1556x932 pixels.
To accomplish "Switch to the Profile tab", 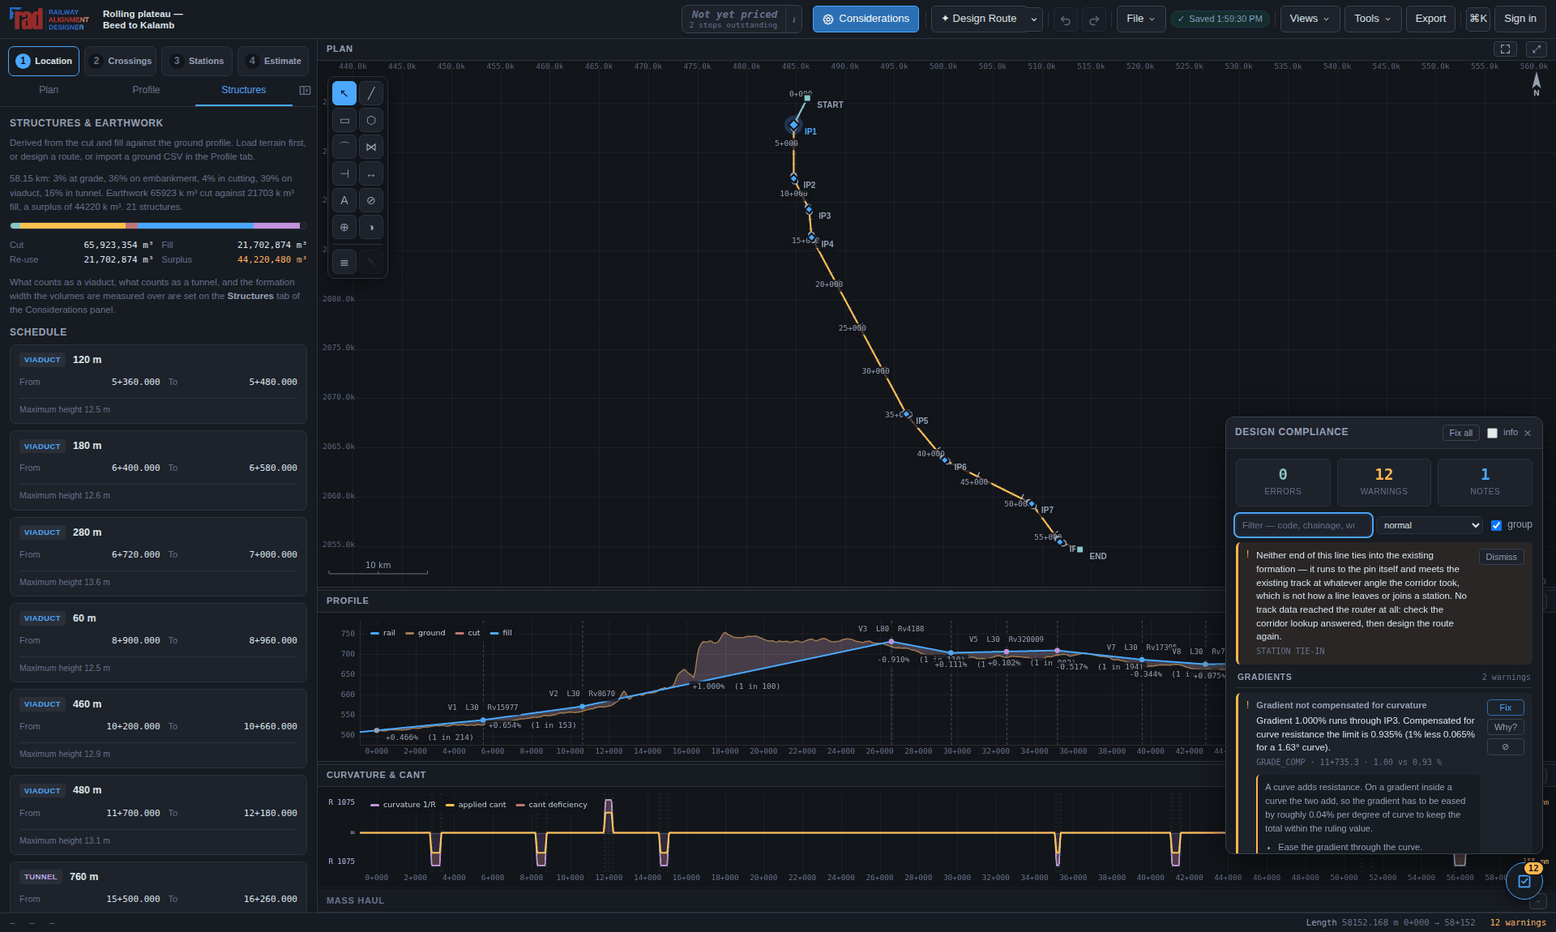I will (x=146, y=90).
